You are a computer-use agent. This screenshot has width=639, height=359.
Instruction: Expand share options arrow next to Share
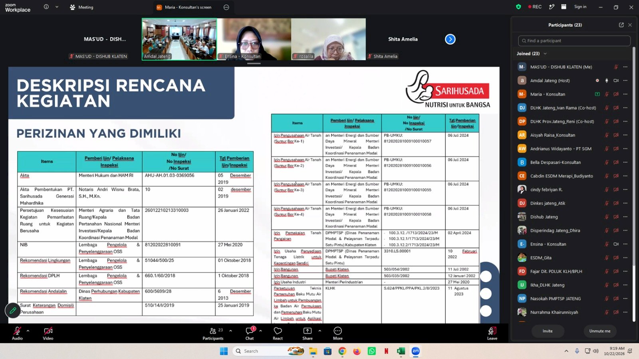[x=319, y=331]
